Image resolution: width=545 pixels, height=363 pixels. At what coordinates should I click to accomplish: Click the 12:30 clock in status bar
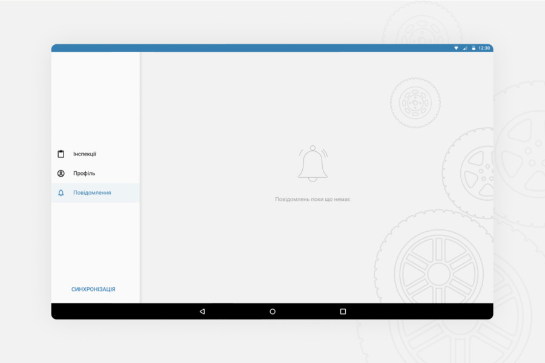(484, 48)
